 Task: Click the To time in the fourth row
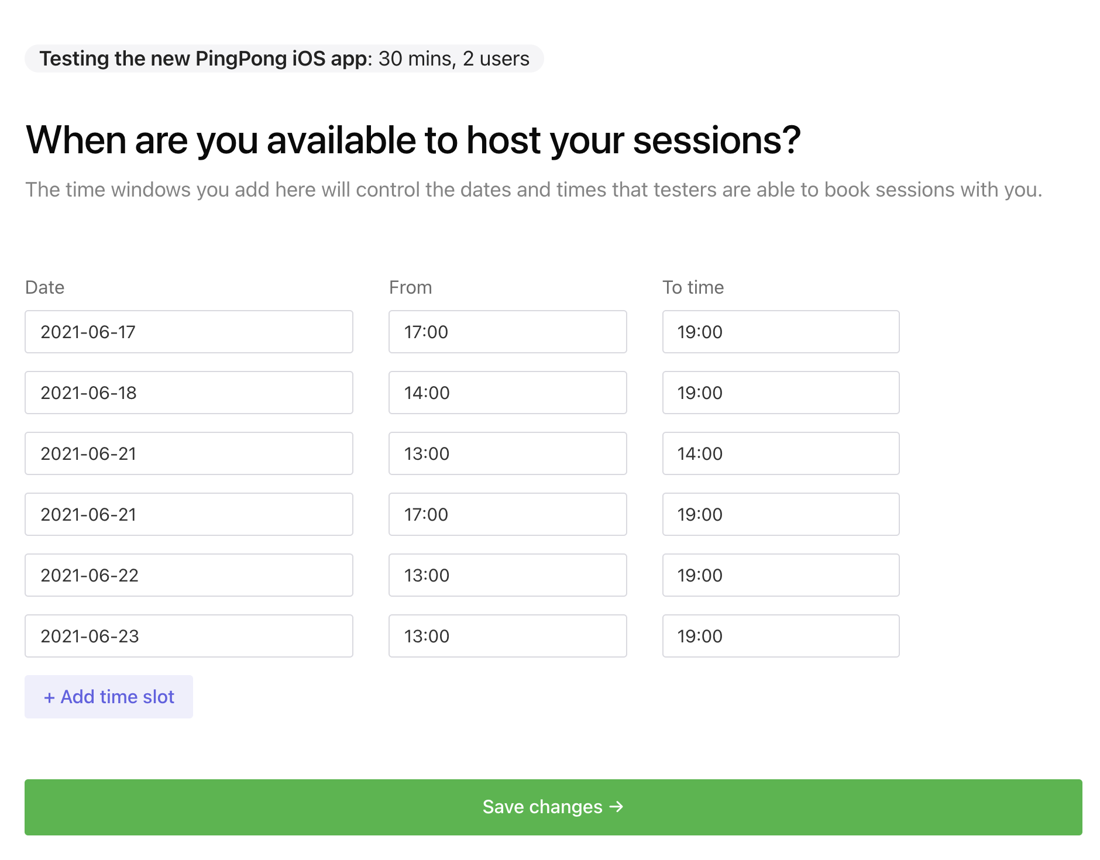click(781, 514)
